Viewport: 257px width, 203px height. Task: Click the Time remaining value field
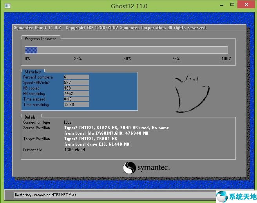click(x=76, y=105)
